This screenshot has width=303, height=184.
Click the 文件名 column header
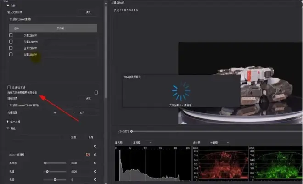61,28
